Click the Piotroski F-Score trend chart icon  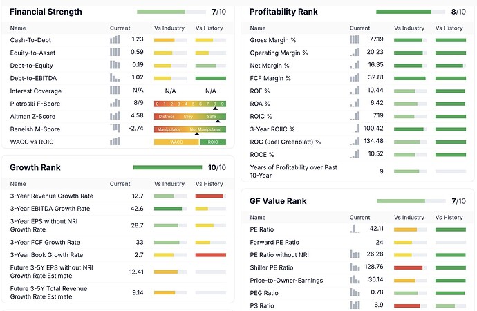[115, 103]
